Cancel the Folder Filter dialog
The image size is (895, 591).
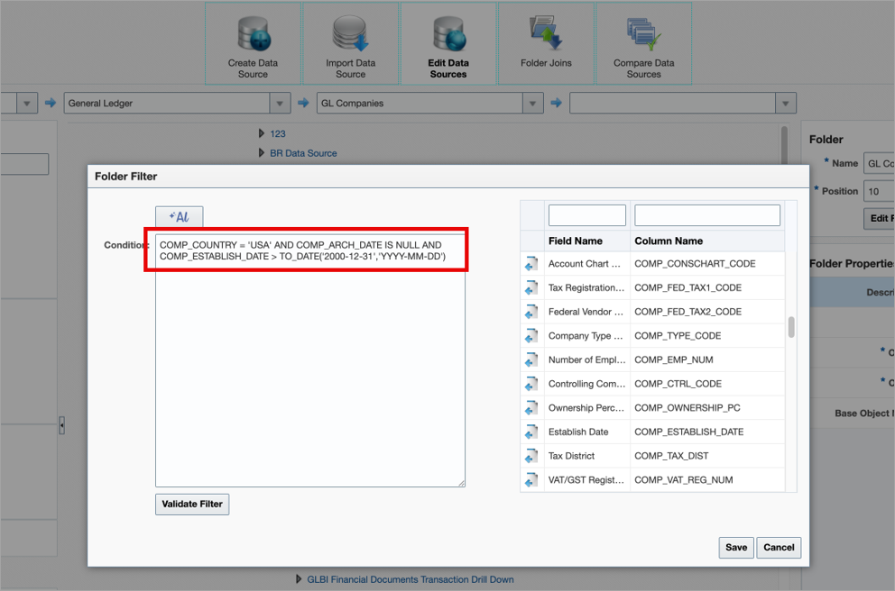point(778,547)
